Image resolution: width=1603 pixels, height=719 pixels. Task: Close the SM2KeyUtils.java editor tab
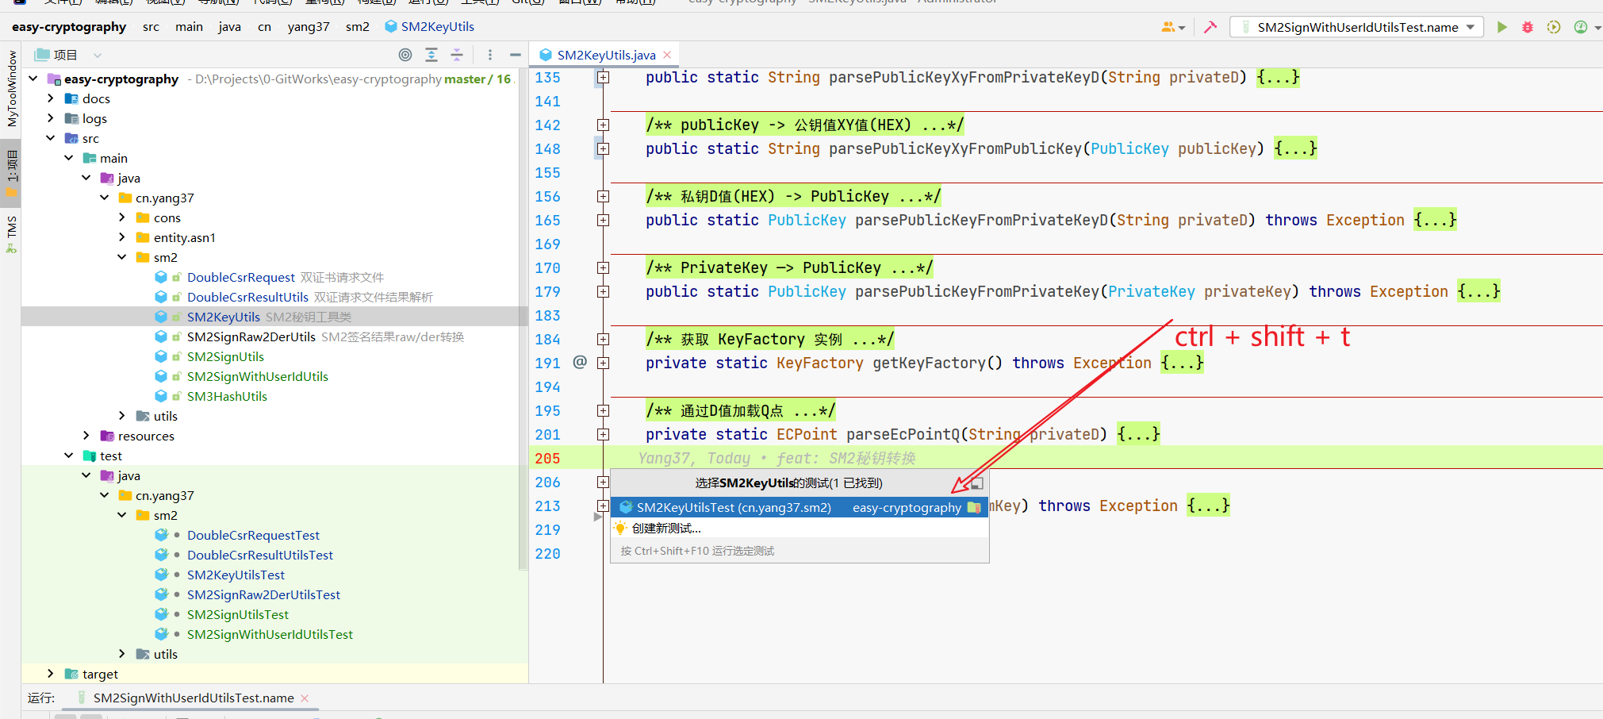click(x=667, y=55)
